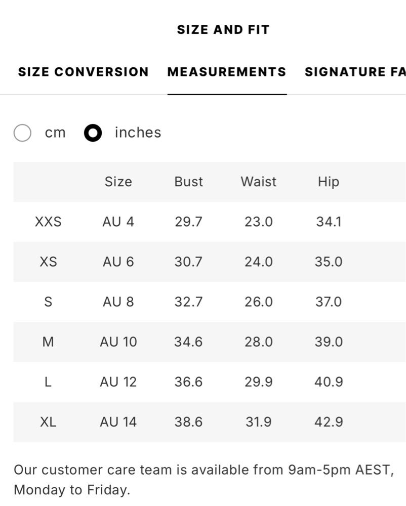Click the Waist column header
406x506 pixels.
tap(259, 182)
